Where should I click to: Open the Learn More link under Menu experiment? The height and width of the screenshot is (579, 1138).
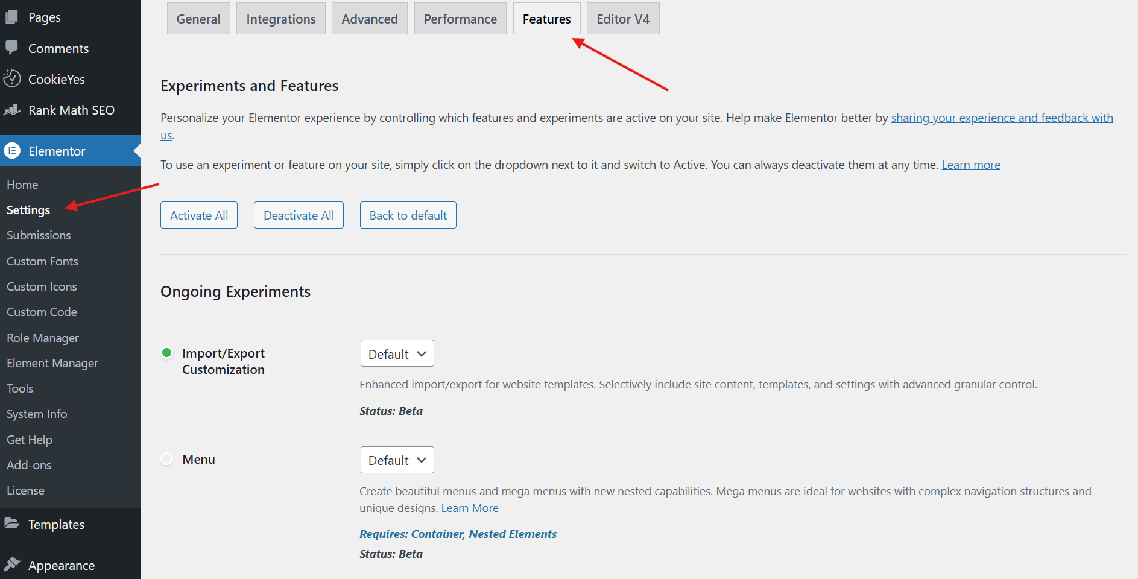click(x=469, y=508)
